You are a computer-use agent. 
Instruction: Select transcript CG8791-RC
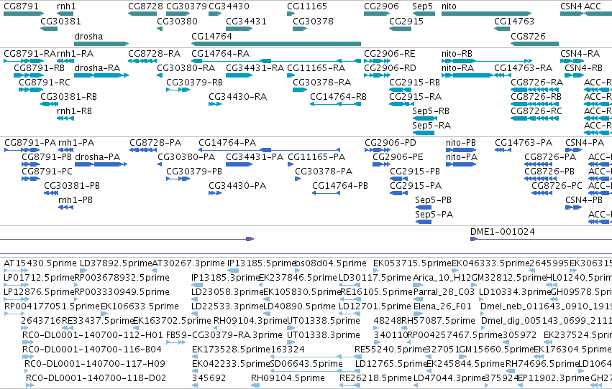pos(45,83)
